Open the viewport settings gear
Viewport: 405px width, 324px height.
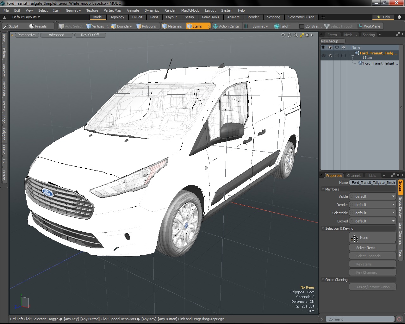click(307, 35)
